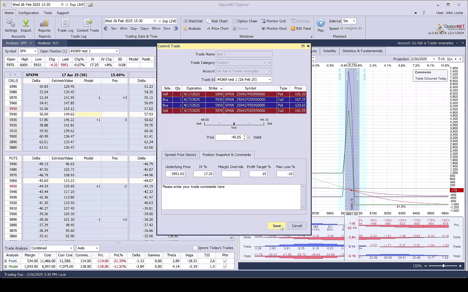The height and width of the screenshot is (292, 468).
Task: Toggle Plot checkbox for the Position row
Action: 225,261
